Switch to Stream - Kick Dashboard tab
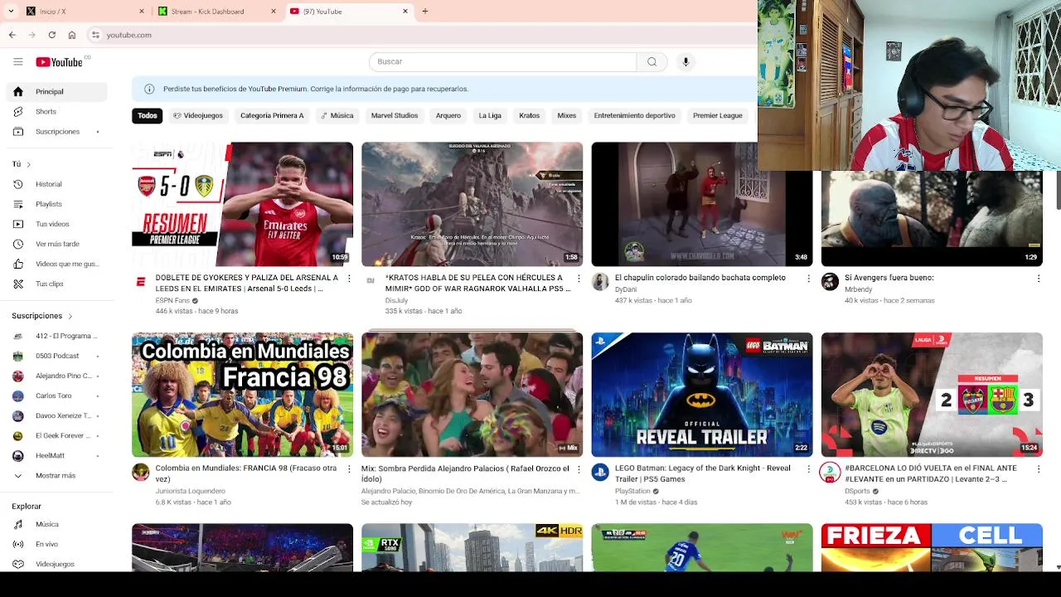Viewport: 1061px width, 597px height. point(216,12)
